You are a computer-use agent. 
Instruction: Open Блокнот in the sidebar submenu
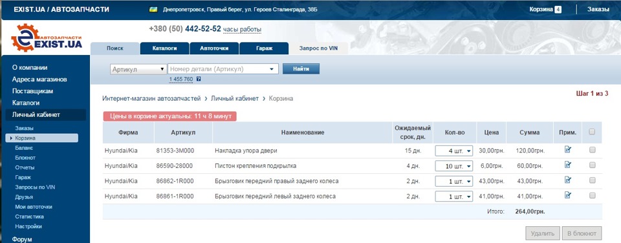tap(25, 158)
